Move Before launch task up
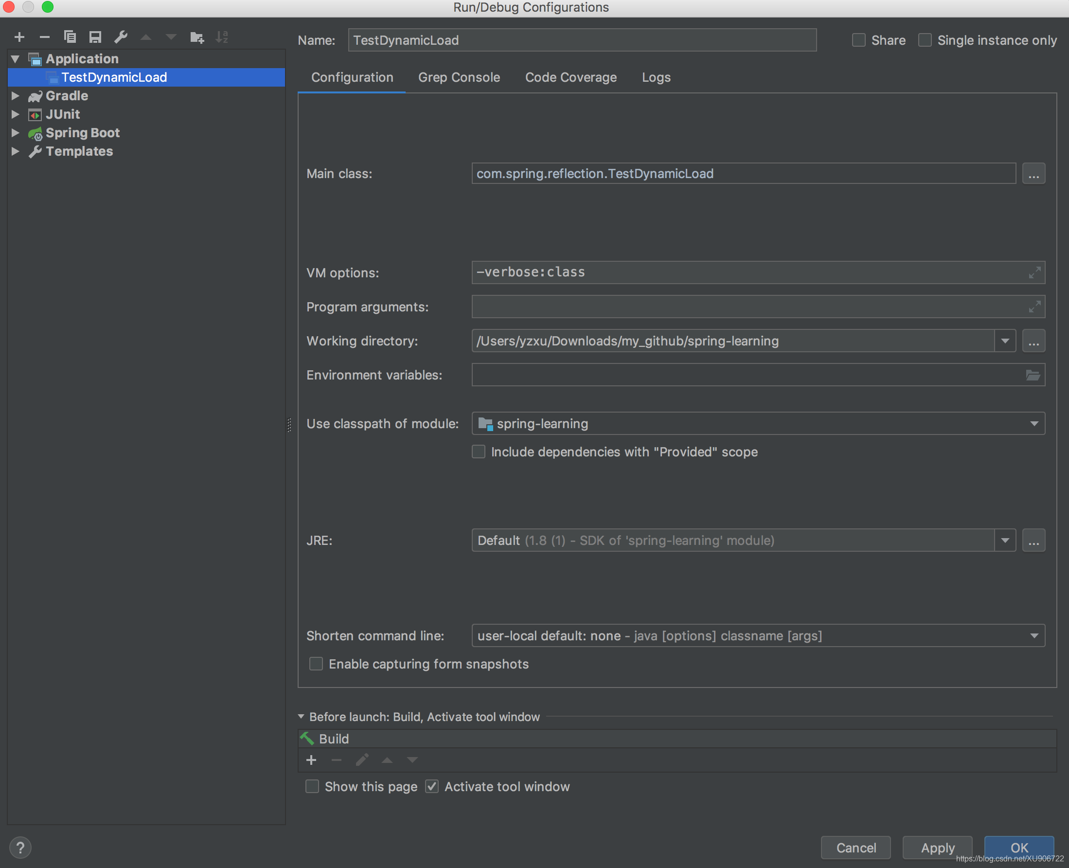This screenshot has width=1069, height=868. tap(387, 760)
